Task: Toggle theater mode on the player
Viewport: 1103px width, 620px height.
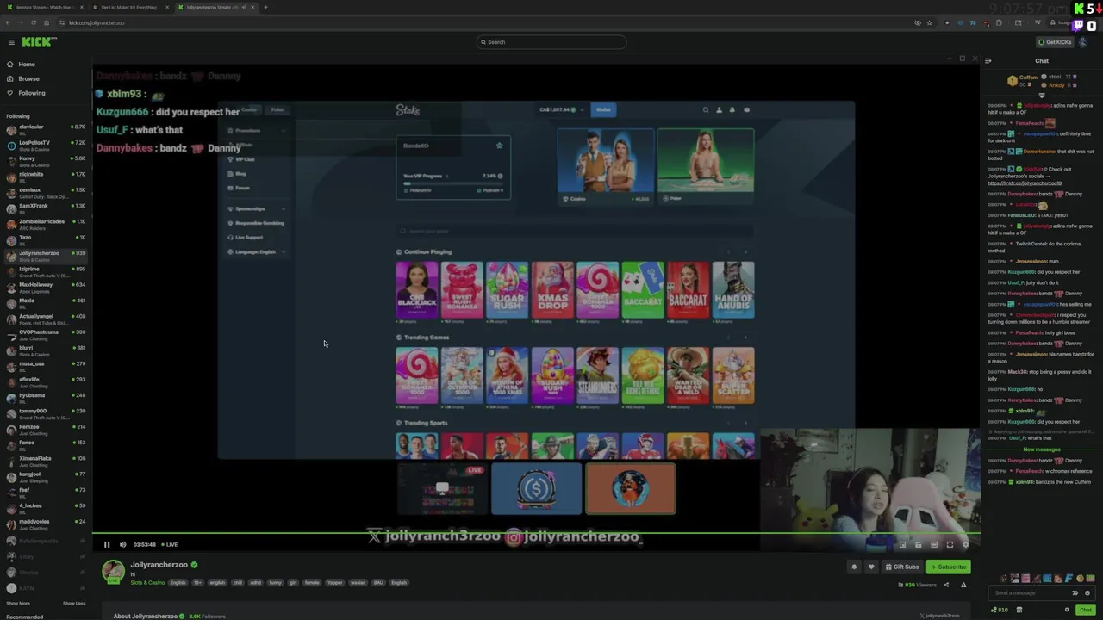Action: 934,544
